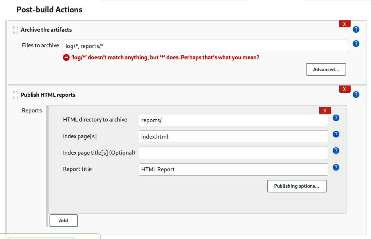Click the Report title input box
This screenshot has width=371, height=239.
(x=233, y=170)
